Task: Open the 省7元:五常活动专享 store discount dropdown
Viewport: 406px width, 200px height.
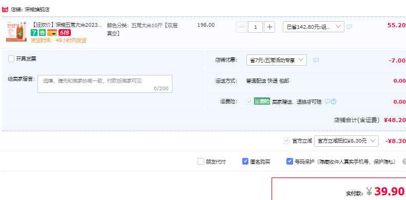Action: [x=277, y=60]
